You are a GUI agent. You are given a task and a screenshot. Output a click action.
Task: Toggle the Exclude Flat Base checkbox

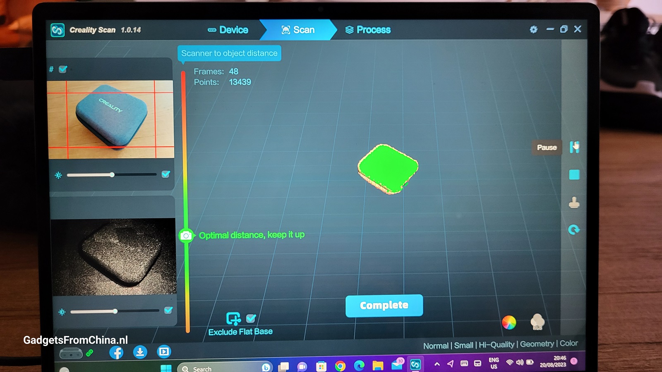click(251, 318)
